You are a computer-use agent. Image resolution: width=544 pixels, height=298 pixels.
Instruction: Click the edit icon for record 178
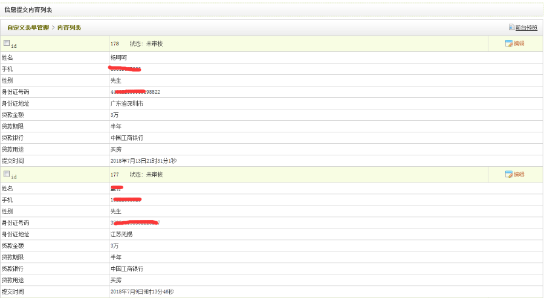508,44
